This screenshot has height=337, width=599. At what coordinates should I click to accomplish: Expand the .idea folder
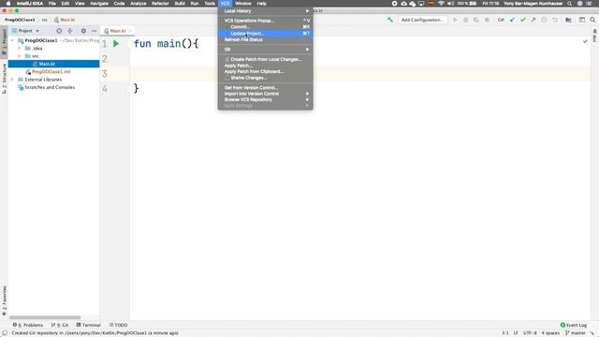click(x=20, y=48)
